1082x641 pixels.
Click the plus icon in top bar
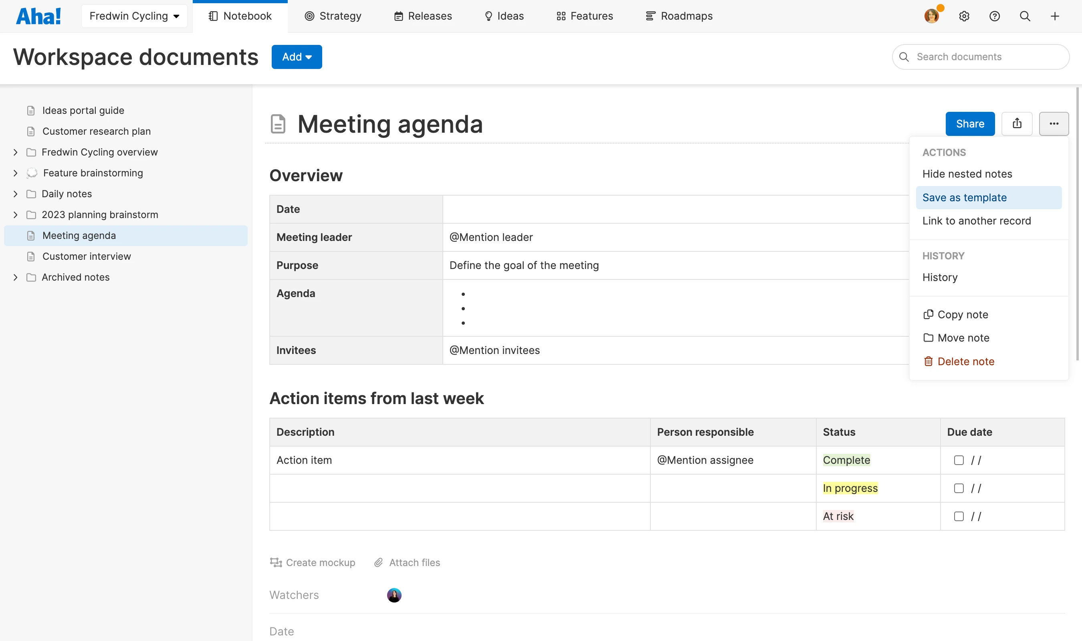pos(1055,16)
